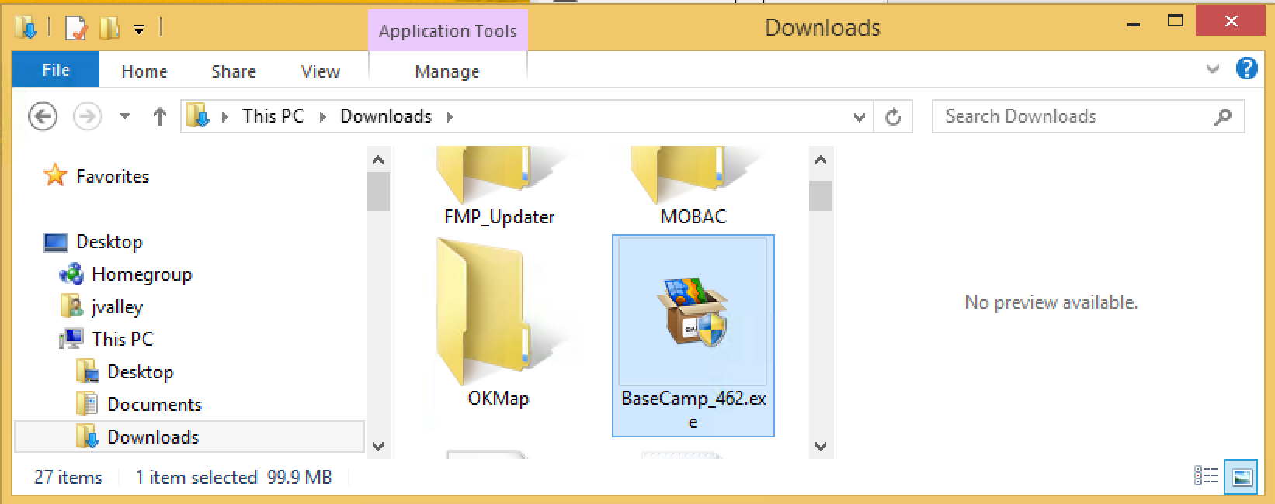This screenshot has width=1275, height=504.
Task: Click the 1 item selected 99.9 MB status
Action: point(234,478)
